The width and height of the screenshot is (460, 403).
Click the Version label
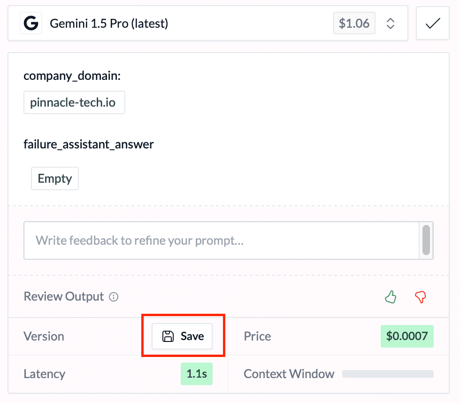click(x=44, y=336)
